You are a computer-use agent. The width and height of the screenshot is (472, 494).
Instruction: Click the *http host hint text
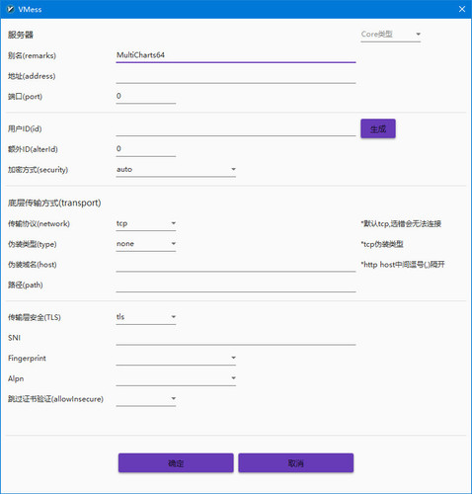coord(403,265)
